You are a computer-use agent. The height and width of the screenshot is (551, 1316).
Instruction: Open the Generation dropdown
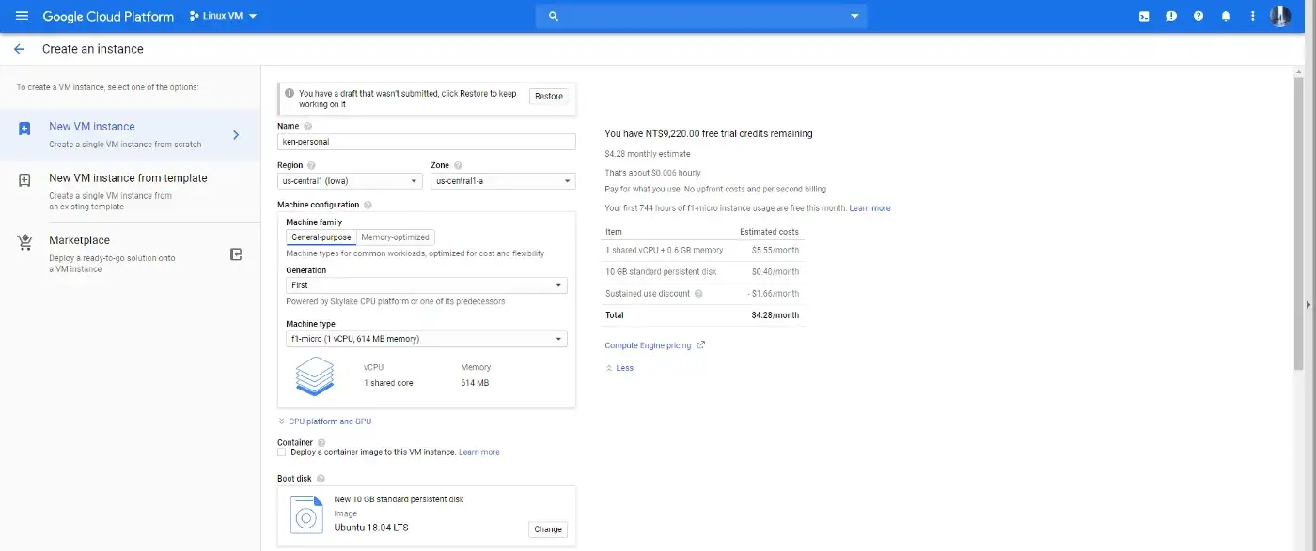point(427,285)
